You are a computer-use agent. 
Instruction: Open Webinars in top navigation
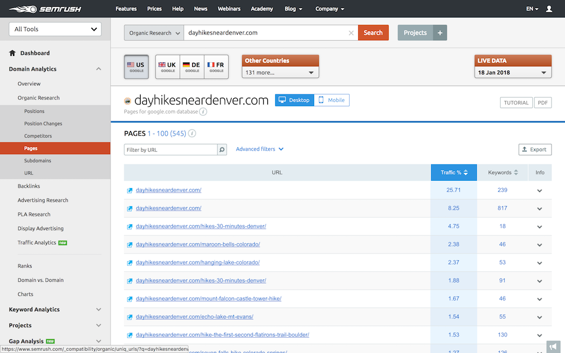(229, 9)
